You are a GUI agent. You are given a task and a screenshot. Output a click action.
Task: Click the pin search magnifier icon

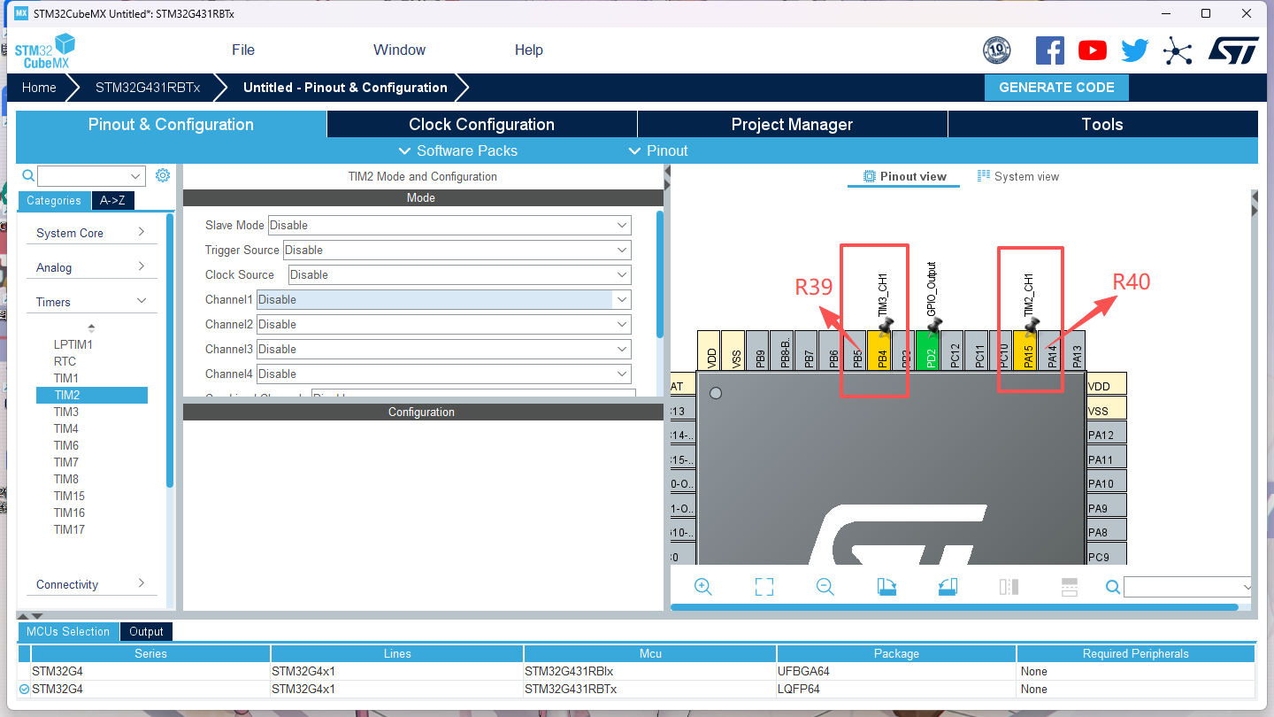pos(1113,587)
